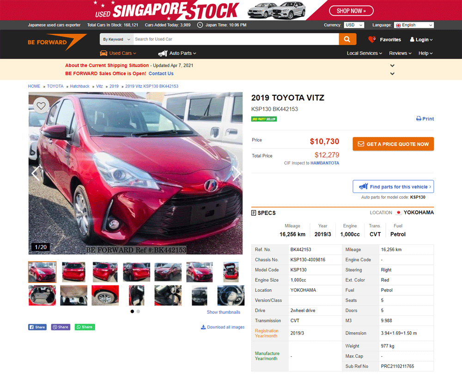Select thumbnail showing the steering wheel
The height and width of the screenshot is (378, 462).
[x=231, y=295]
